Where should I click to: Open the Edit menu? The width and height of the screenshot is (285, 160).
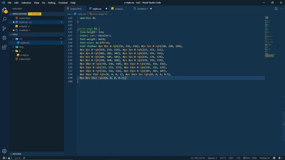pyautogui.click(x=16, y=3)
